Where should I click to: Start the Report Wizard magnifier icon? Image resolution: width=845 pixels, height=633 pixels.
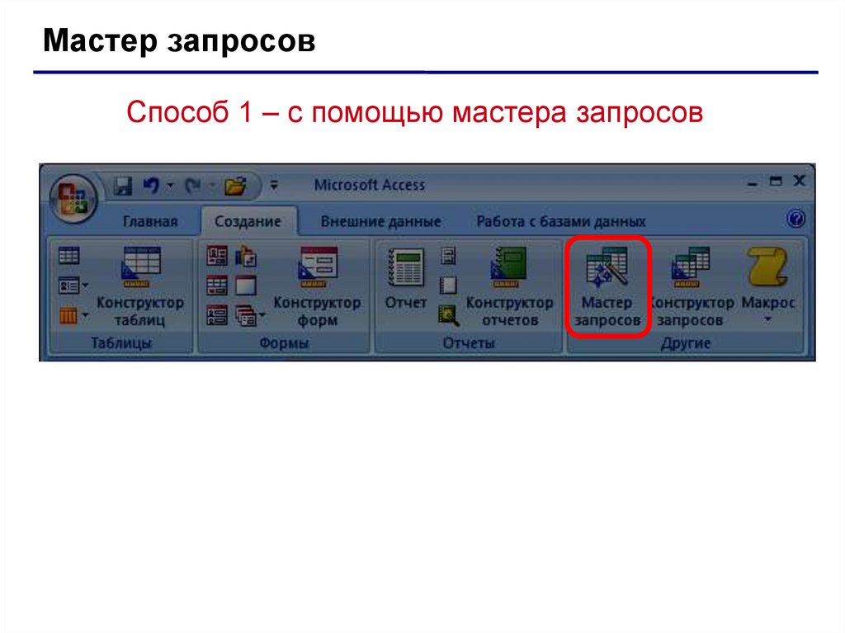tap(448, 315)
